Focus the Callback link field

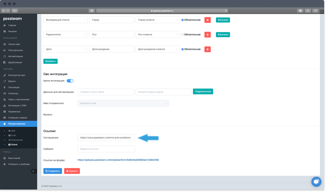point(106,149)
